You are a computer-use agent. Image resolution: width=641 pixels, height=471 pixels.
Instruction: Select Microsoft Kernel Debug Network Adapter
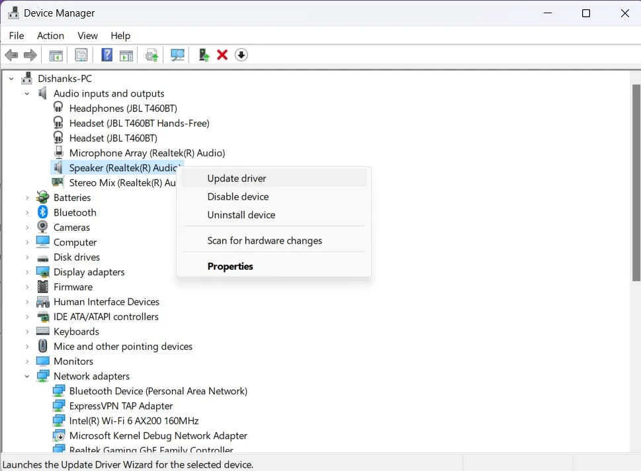(158, 435)
